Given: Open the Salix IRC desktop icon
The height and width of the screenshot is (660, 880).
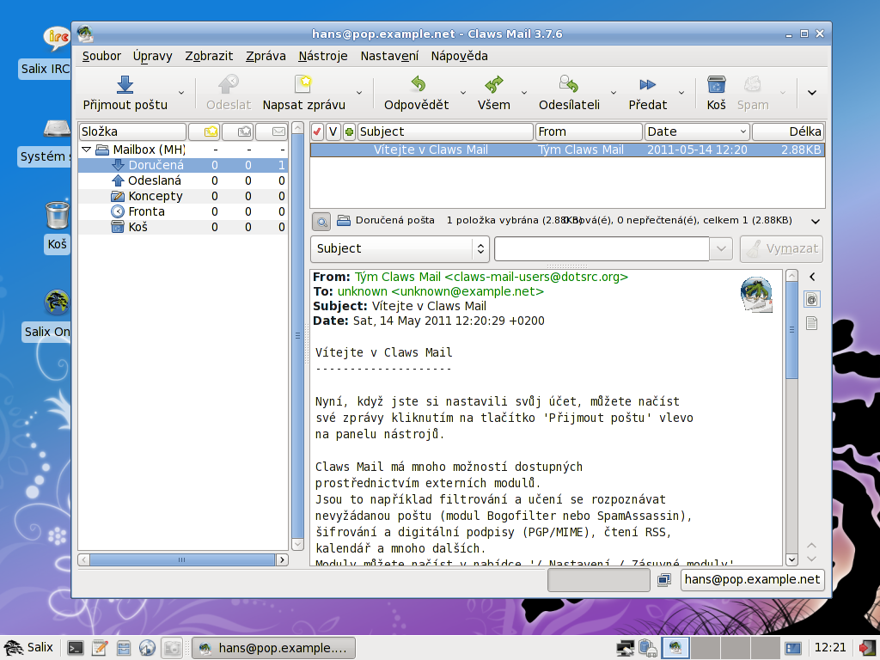Looking at the screenshot, I should coord(57,38).
